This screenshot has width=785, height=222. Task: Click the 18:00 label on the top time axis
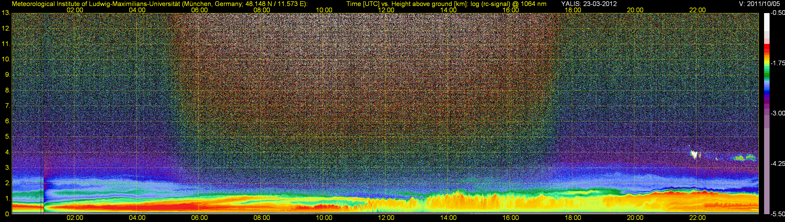(573, 10)
